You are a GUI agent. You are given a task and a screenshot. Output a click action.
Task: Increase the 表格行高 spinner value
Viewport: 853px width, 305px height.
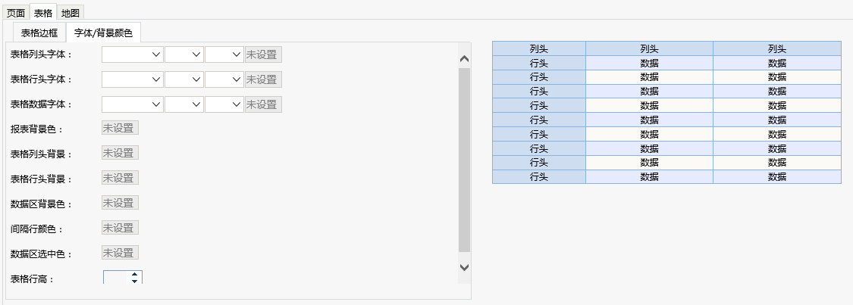tap(134, 275)
